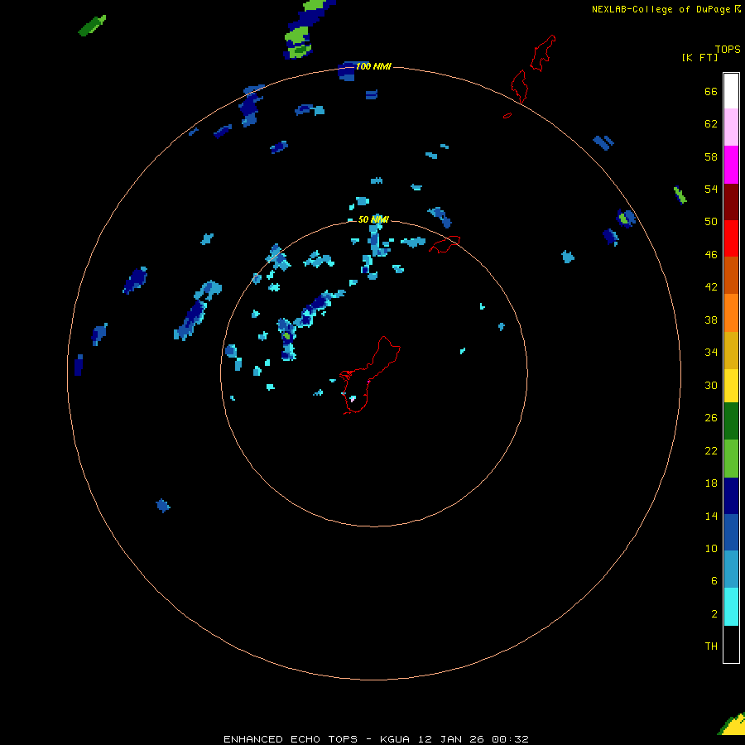Click the '38' value on the legend
Viewport: 745px width, 745px height.
(711, 320)
